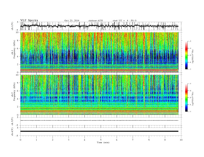204x157 pixels.
Task: Click the "-7" value on ch.2 color scale
Action: tap(190, 112)
